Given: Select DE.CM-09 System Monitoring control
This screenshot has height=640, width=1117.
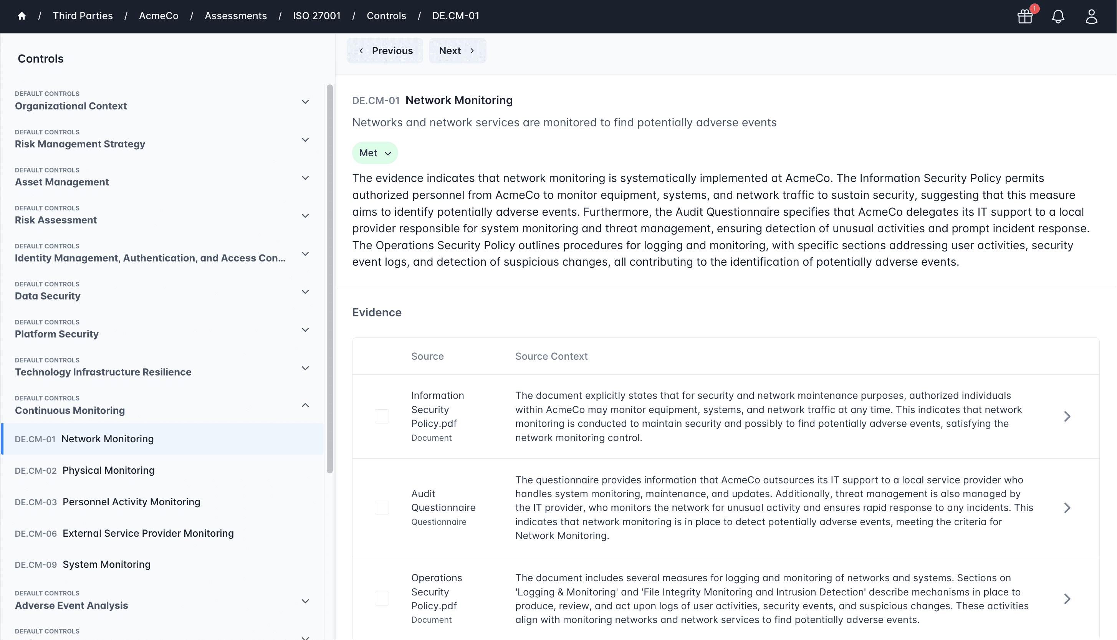Looking at the screenshot, I should pyautogui.click(x=106, y=564).
